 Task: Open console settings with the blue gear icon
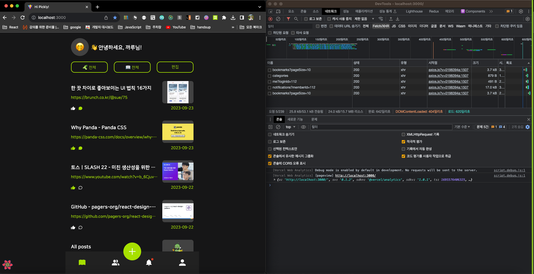527,127
